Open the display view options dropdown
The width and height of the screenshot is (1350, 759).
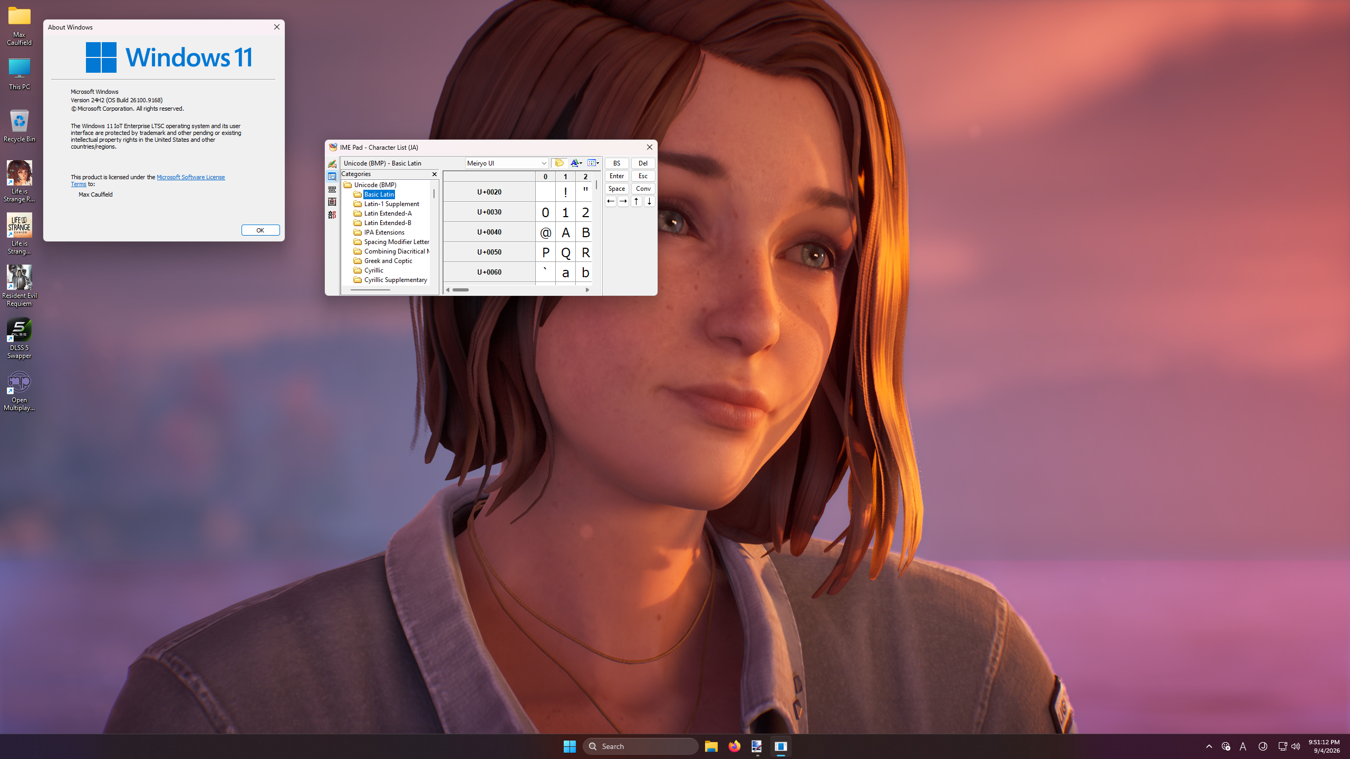coord(593,163)
